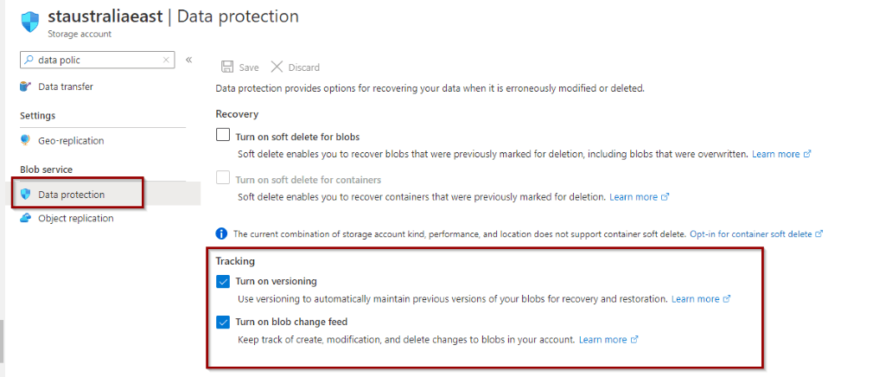Click the Data protection shield icon in sidebar
Screen dimensions: 885x377
tap(25, 195)
